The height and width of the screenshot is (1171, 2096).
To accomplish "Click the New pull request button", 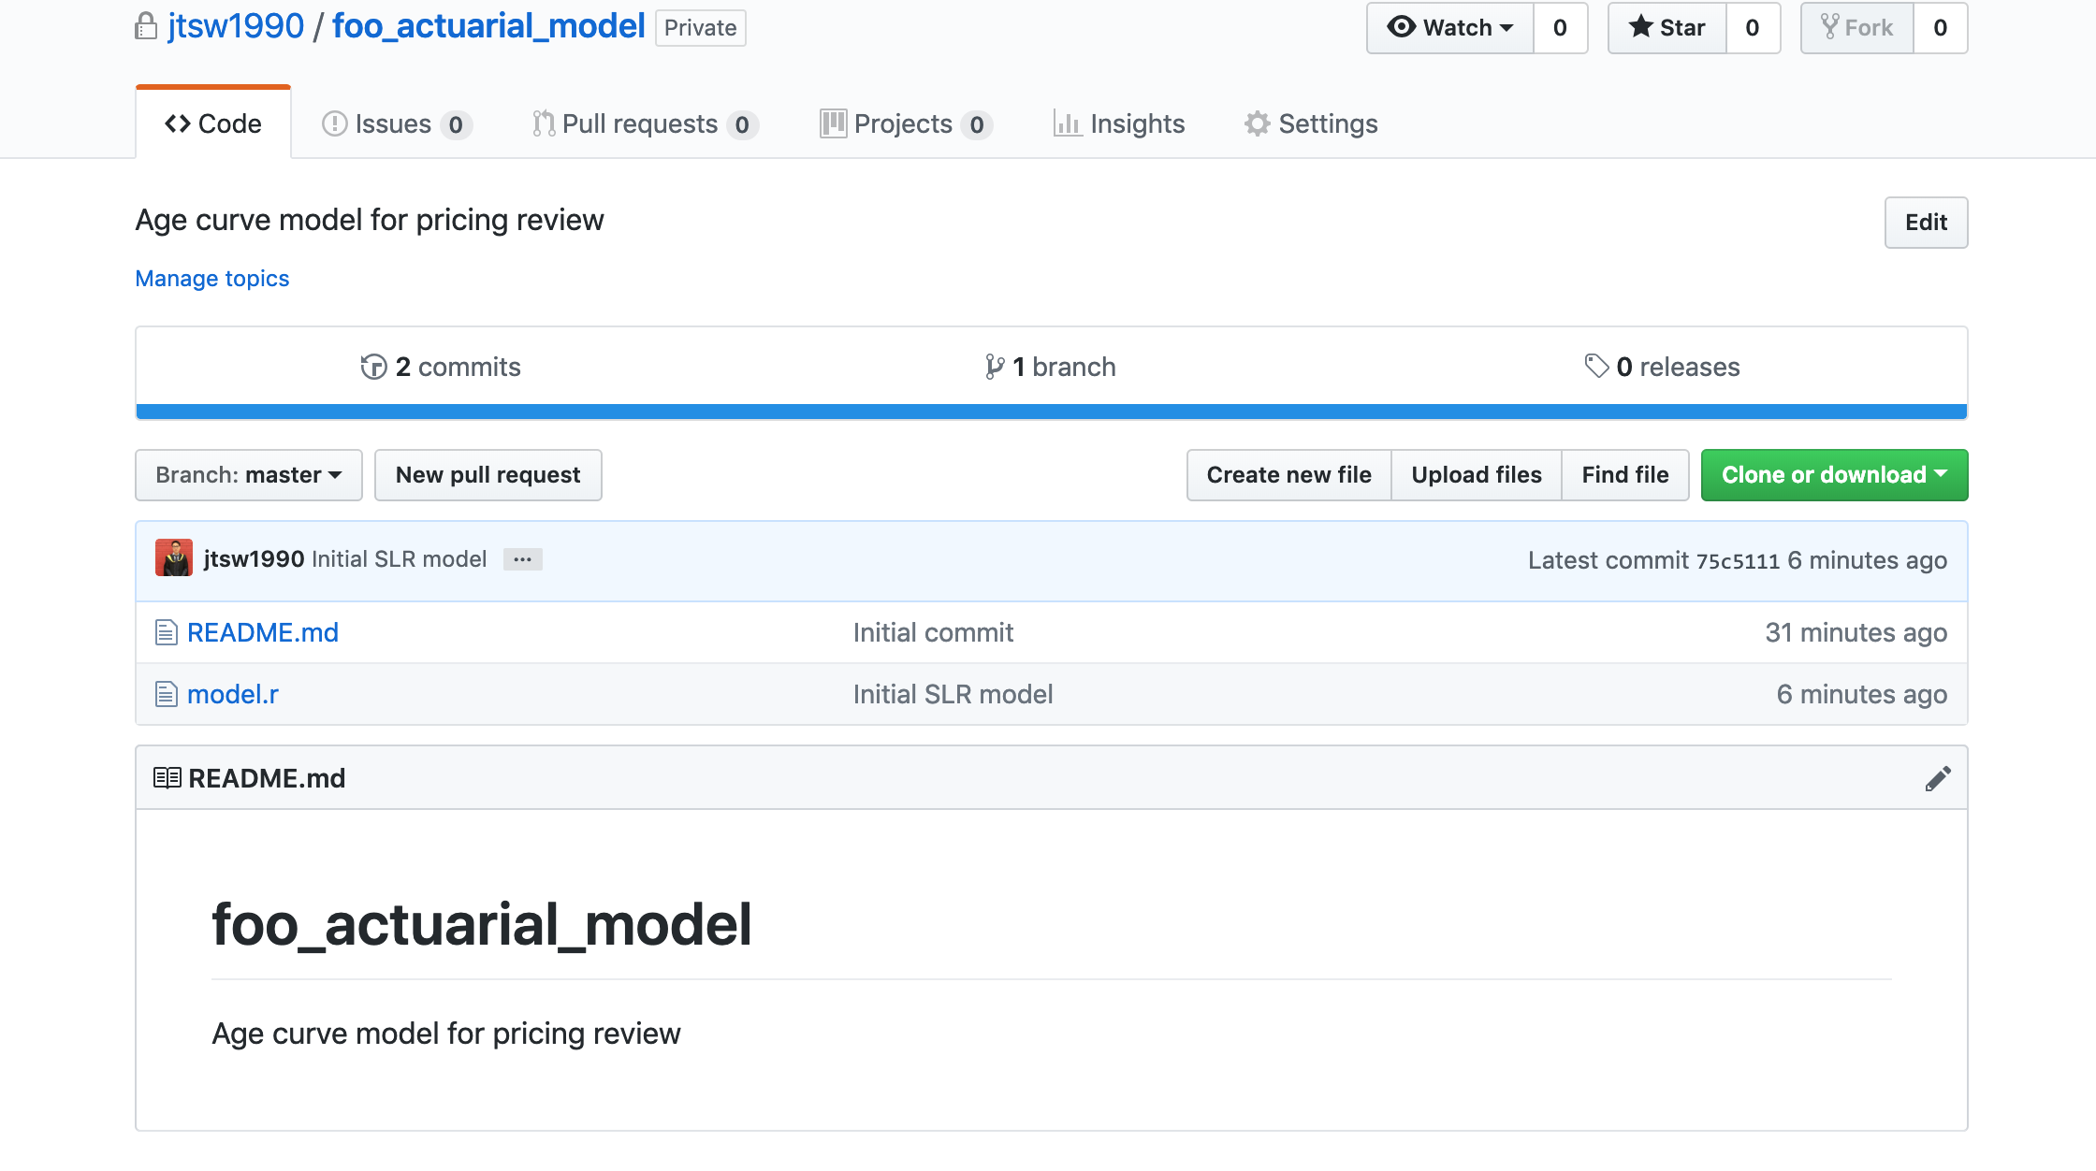I will pyautogui.click(x=488, y=474).
